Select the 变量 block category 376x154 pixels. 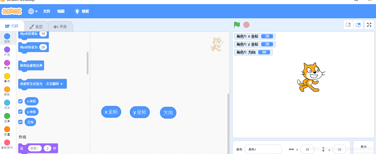coord(7,131)
